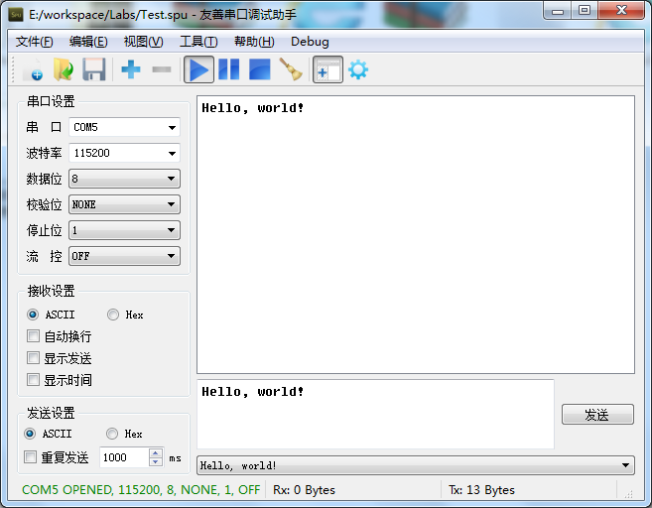Open a file with the folder icon

[64, 69]
